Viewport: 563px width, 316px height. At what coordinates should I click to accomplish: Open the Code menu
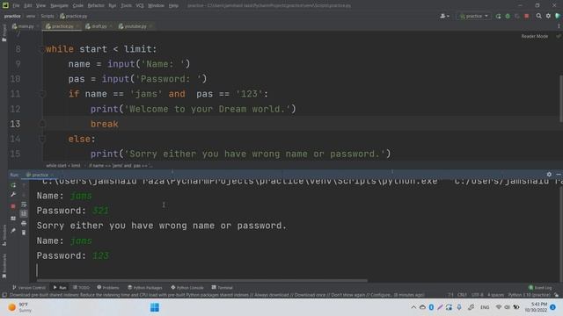click(x=77, y=6)
